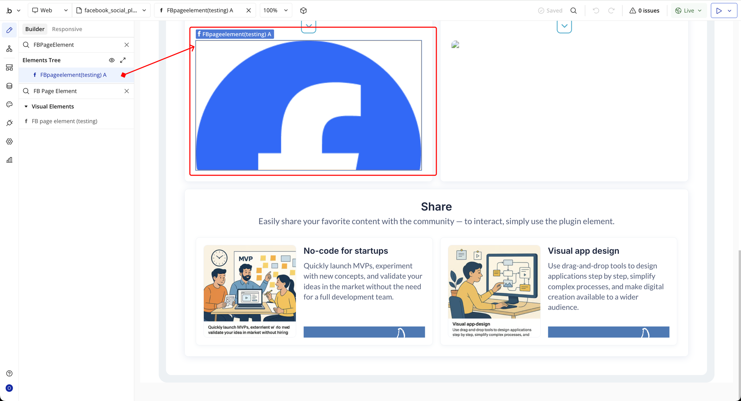
Task: Expand the Elements Tree panel arrows
Action: pyautogui.click(x=123, y=60)
